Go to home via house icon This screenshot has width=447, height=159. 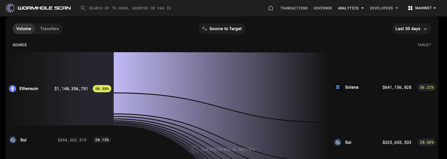click(271, 8)
